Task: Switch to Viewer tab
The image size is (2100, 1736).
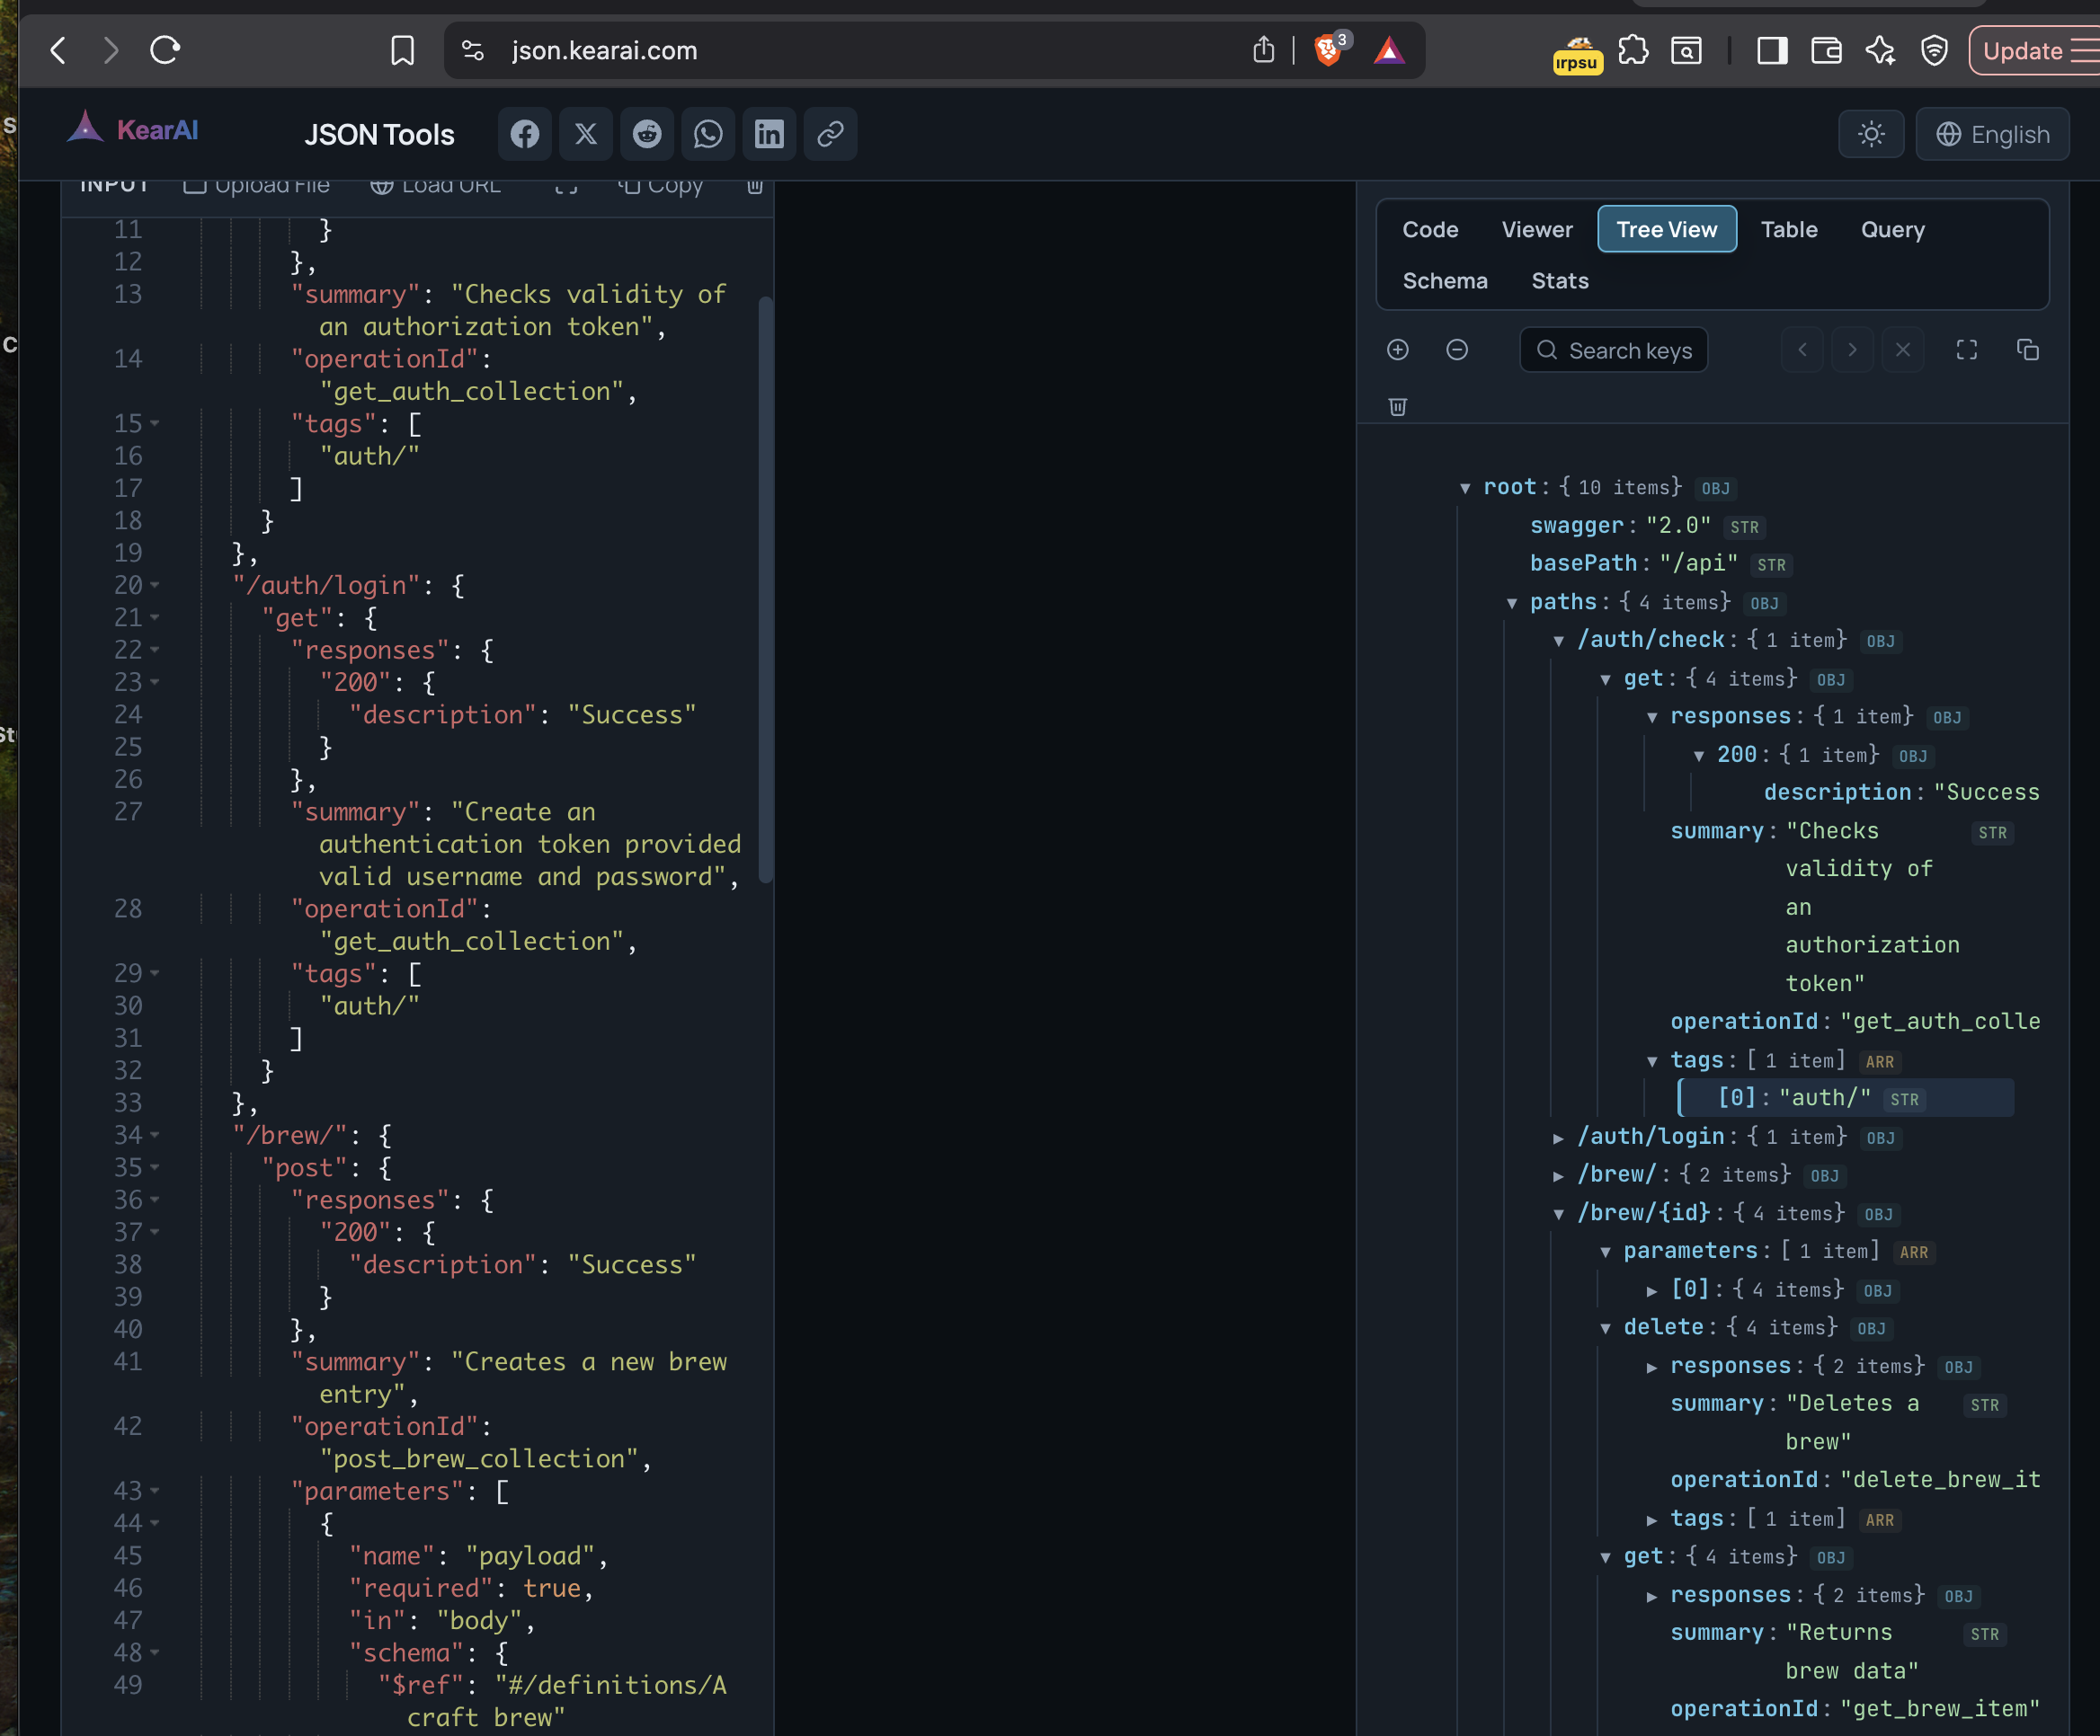Action: click(1536, 230)
